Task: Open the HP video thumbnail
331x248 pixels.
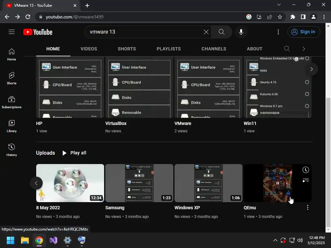Action: (70, 87)
